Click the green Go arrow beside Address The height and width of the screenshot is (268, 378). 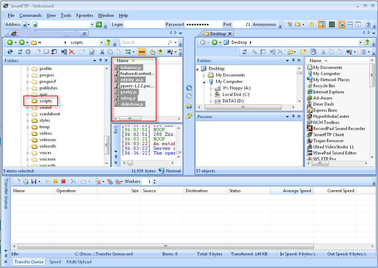pos(99,24)
